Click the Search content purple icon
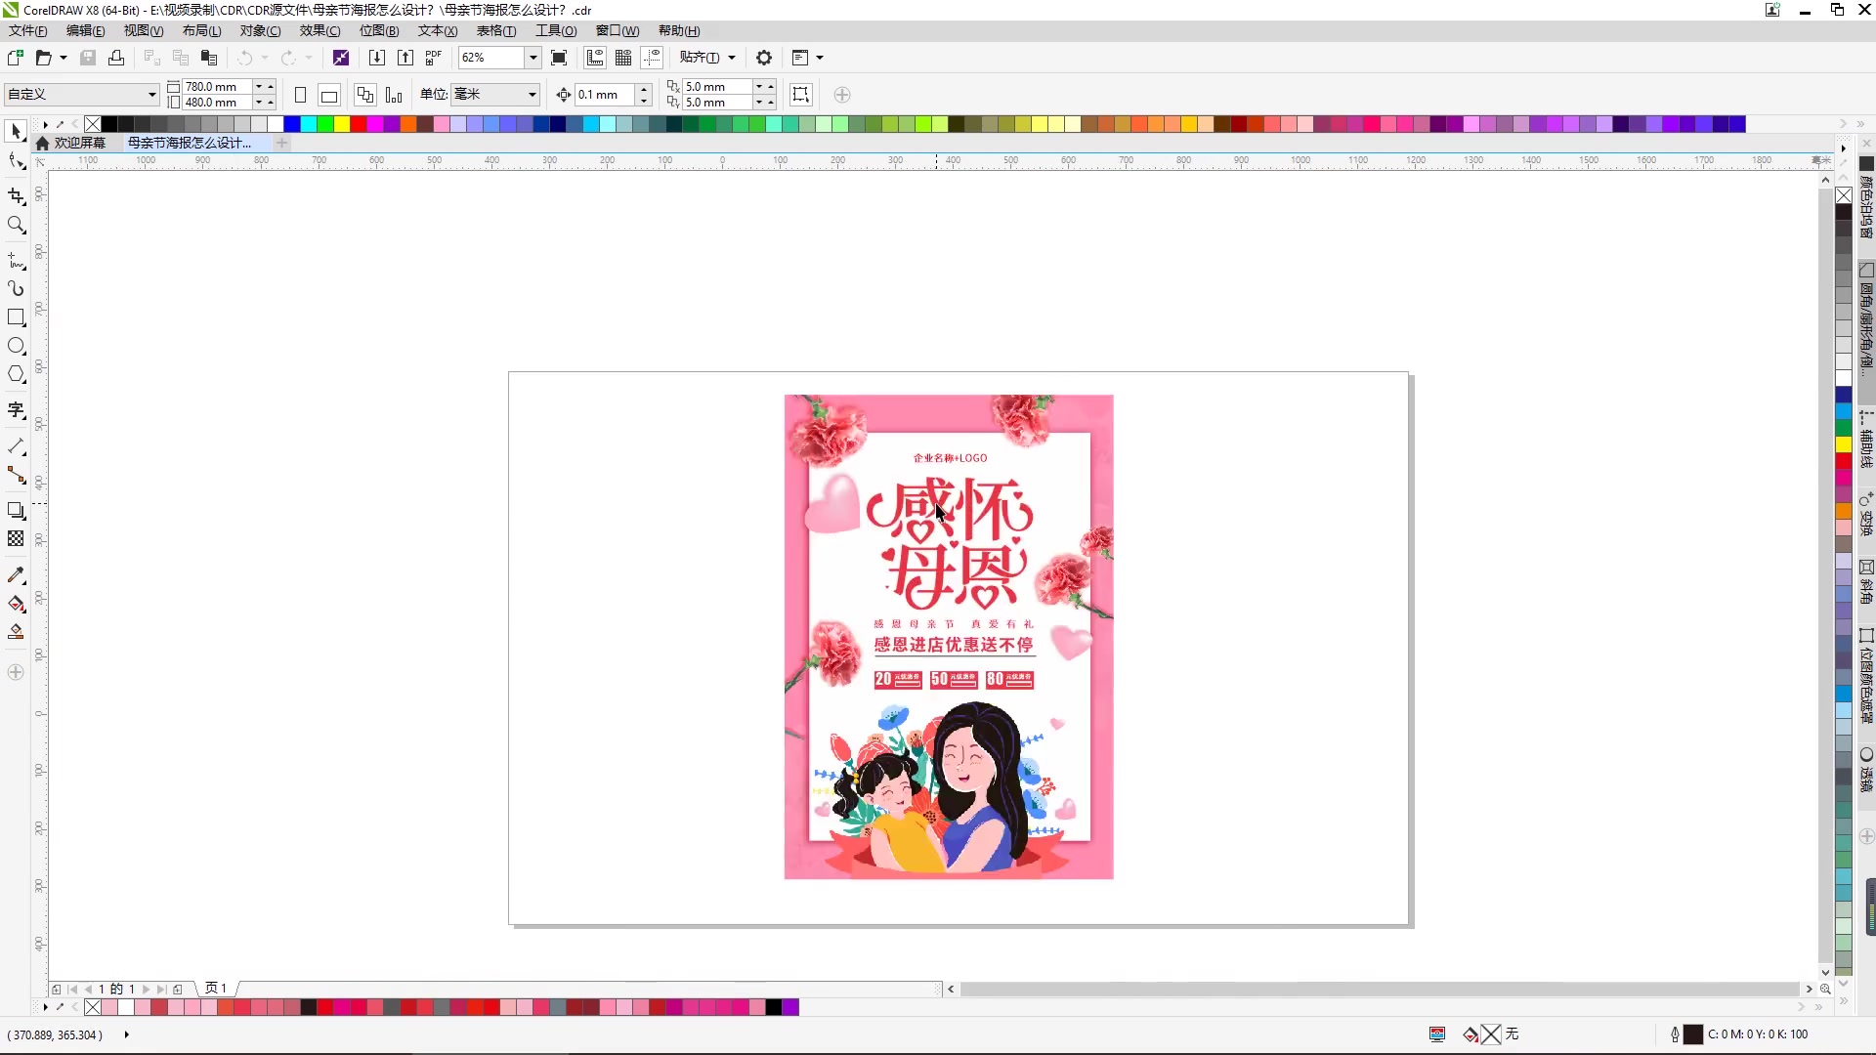Screen dimensions: 1876x1055 [x=340, y=58]
